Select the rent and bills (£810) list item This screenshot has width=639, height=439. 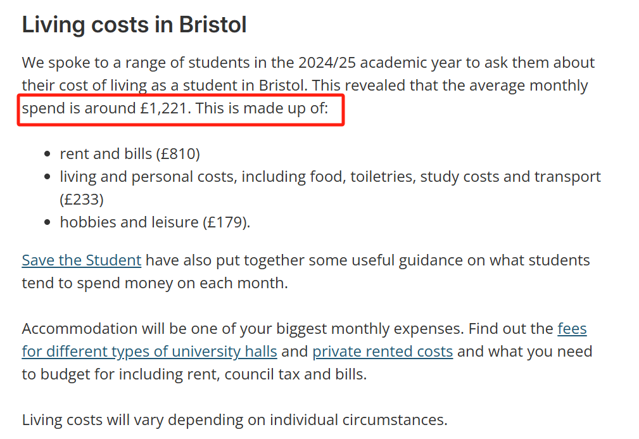tap(130, 154)
